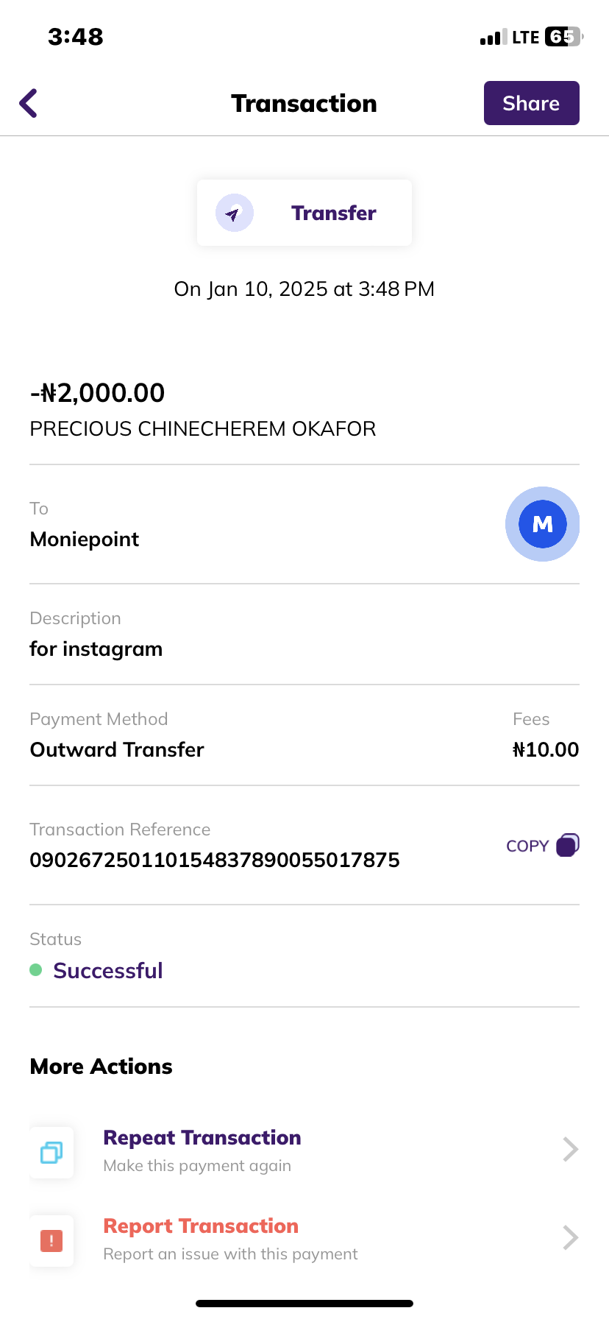The image size is (609, 1319).
Task: Open the Report Transaction chevron
Action: click(570, 1238)
